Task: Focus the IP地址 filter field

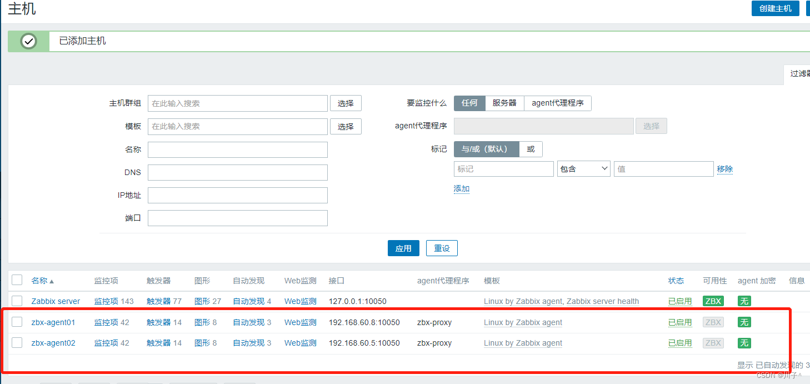Action: [238, 195]
